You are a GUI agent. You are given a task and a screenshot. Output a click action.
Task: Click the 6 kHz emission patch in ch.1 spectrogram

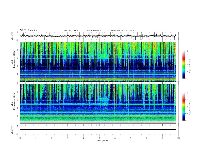[x=103, y=56]
